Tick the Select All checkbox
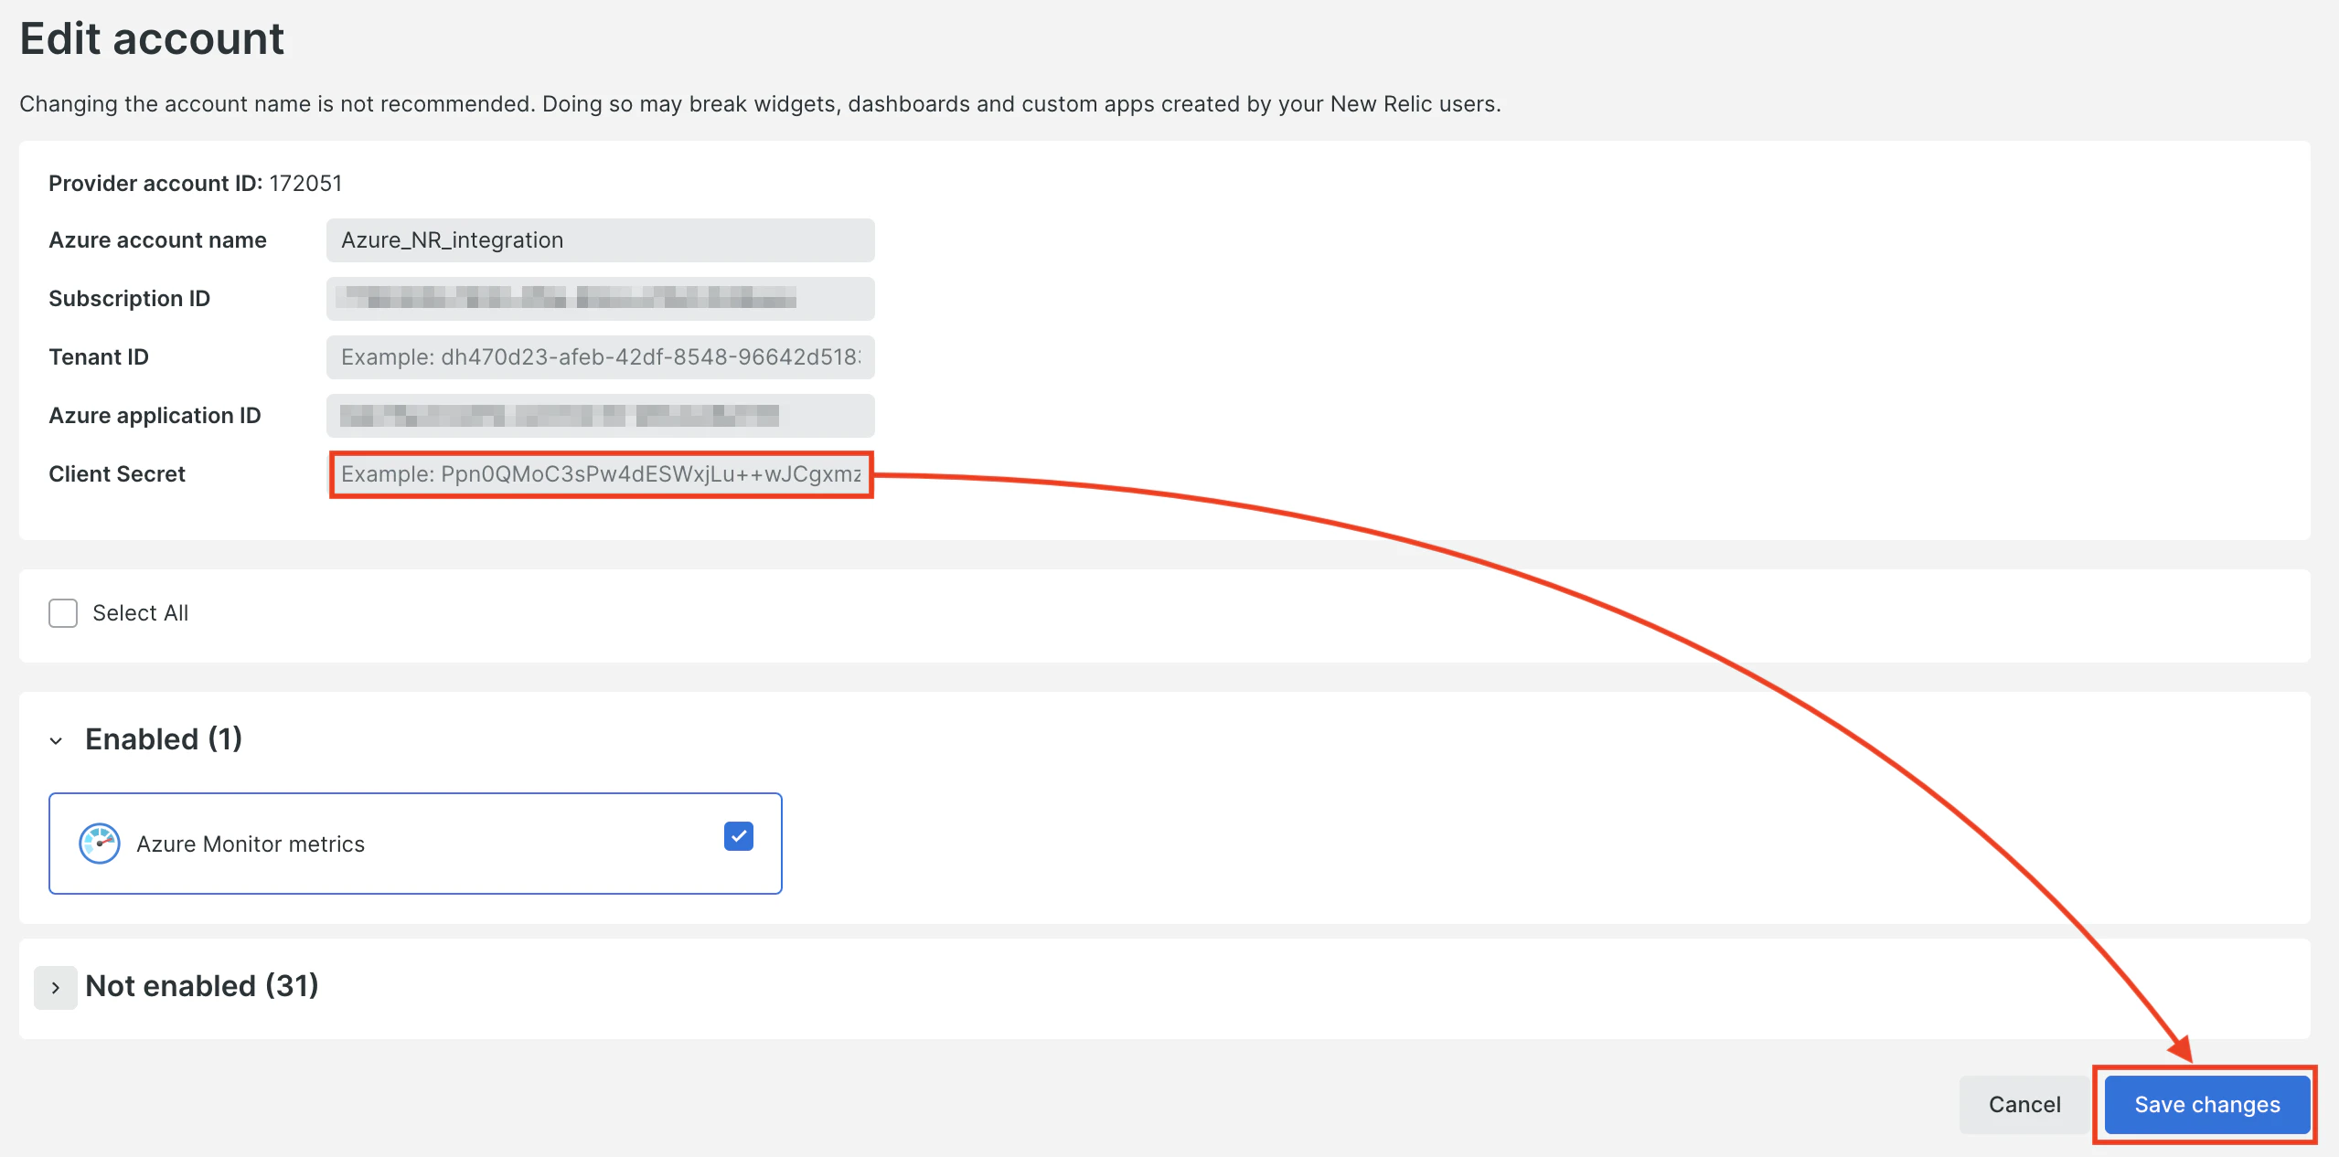2339x1157 pixels. tap(63, 613)
